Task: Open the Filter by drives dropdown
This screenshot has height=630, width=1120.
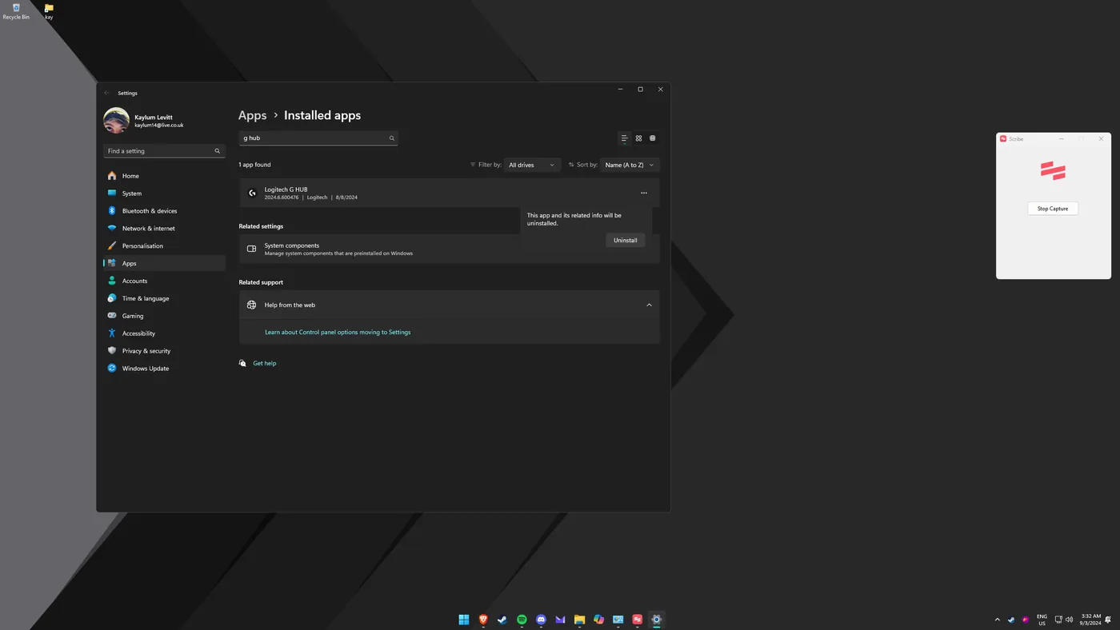Action: click(x=531, y=165)
